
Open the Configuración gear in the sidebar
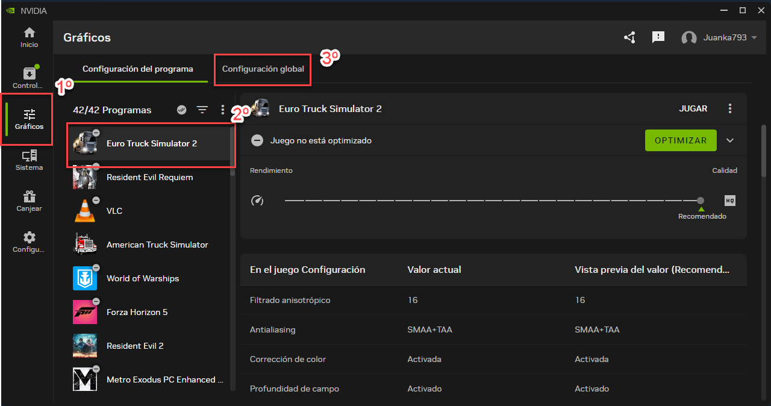[x=29, y=242]
